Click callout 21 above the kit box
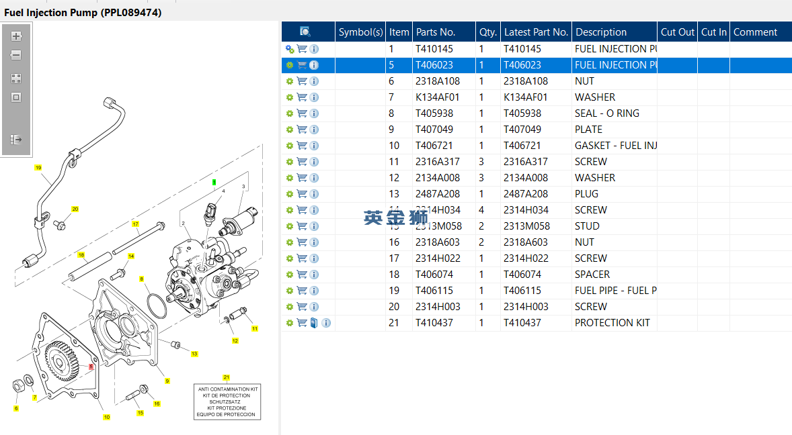The image size is (792, 435). click(227, 377)
